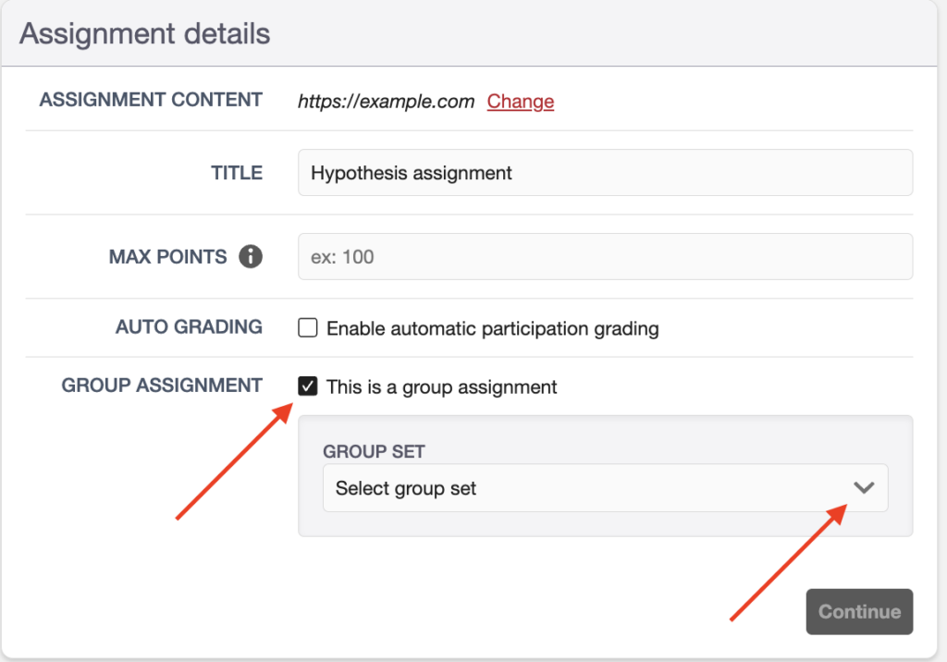Click the 'This is a group assignment' label text
The width and height of the screenshot is (947, 662).
[441, 386]
